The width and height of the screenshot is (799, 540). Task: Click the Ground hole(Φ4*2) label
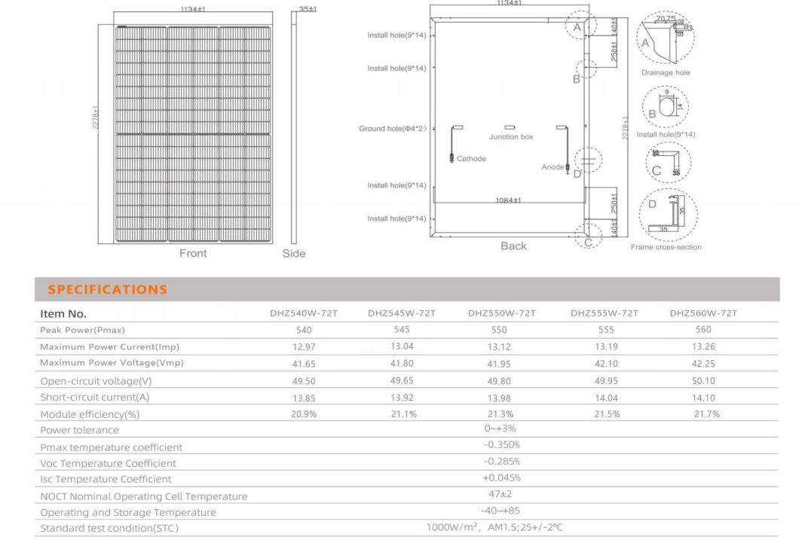[392, 129]
